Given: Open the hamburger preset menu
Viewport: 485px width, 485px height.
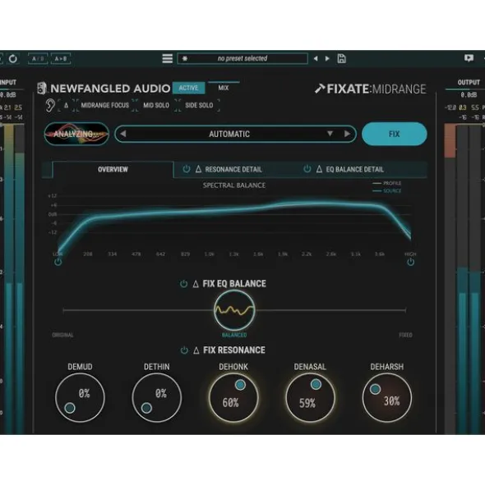Looking at the screenshot, I should click(168, 58).
